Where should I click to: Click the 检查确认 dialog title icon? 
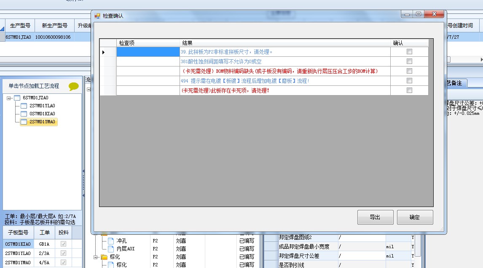coord(97,16)
